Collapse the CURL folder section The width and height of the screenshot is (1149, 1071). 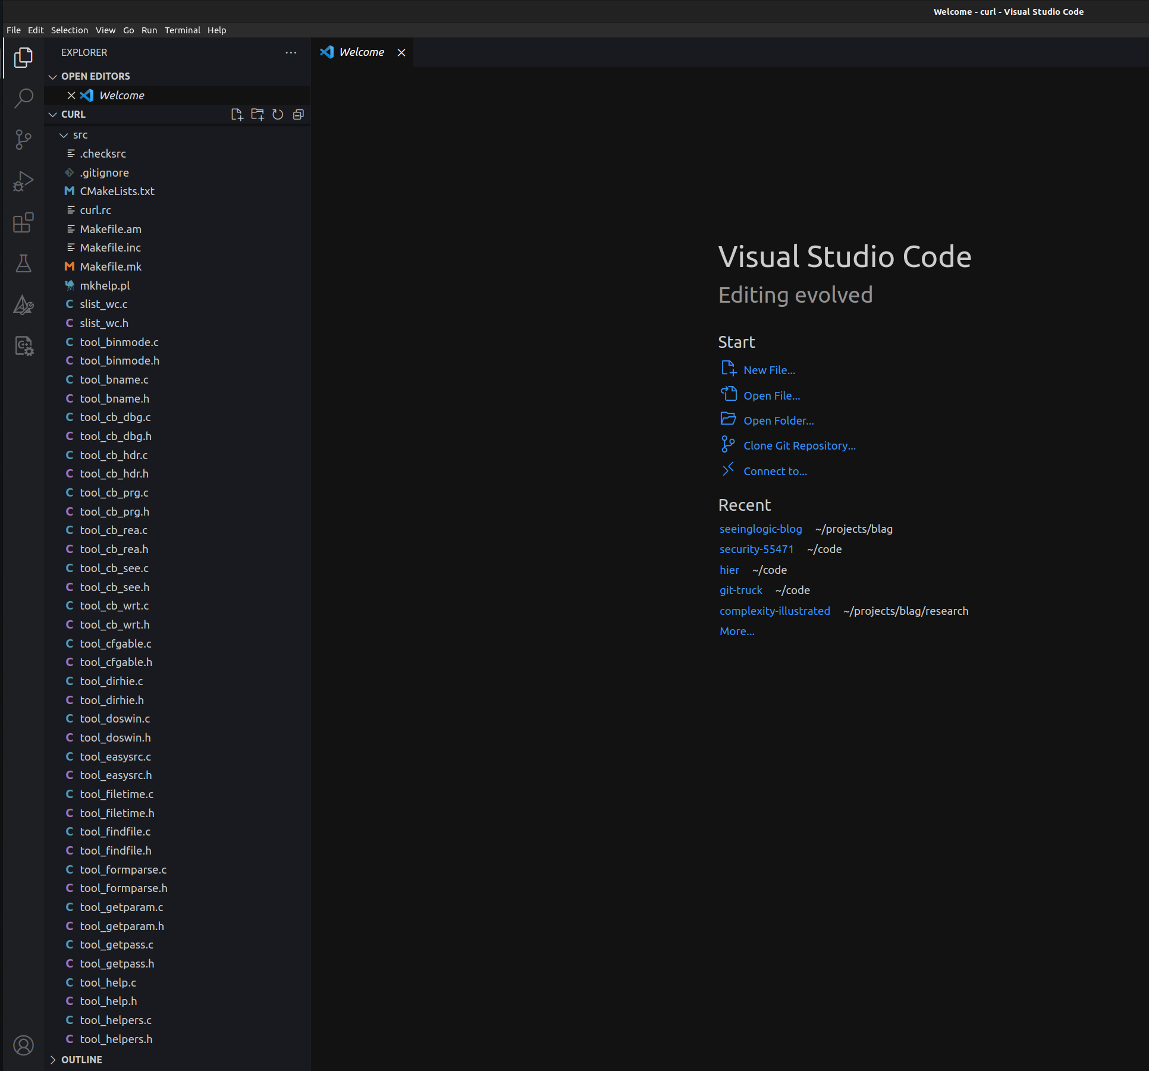tap(53, 114)
